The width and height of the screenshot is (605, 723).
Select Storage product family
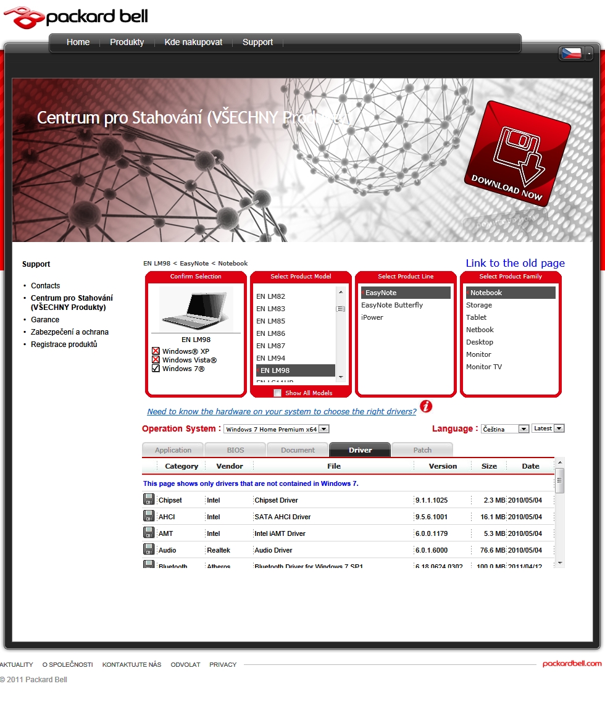479,305
